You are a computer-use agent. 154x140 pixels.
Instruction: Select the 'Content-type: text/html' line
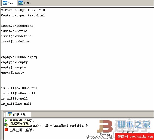click(23, 15)
